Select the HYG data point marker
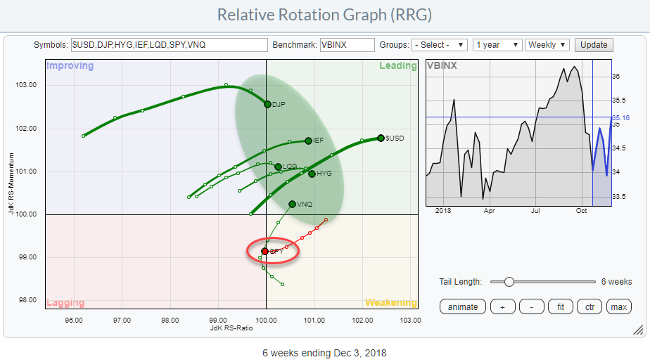Viewport: 650px width, 362px height. coord(312,174)
